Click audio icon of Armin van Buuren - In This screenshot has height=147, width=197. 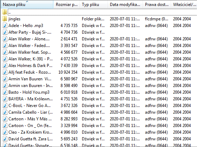5,86
